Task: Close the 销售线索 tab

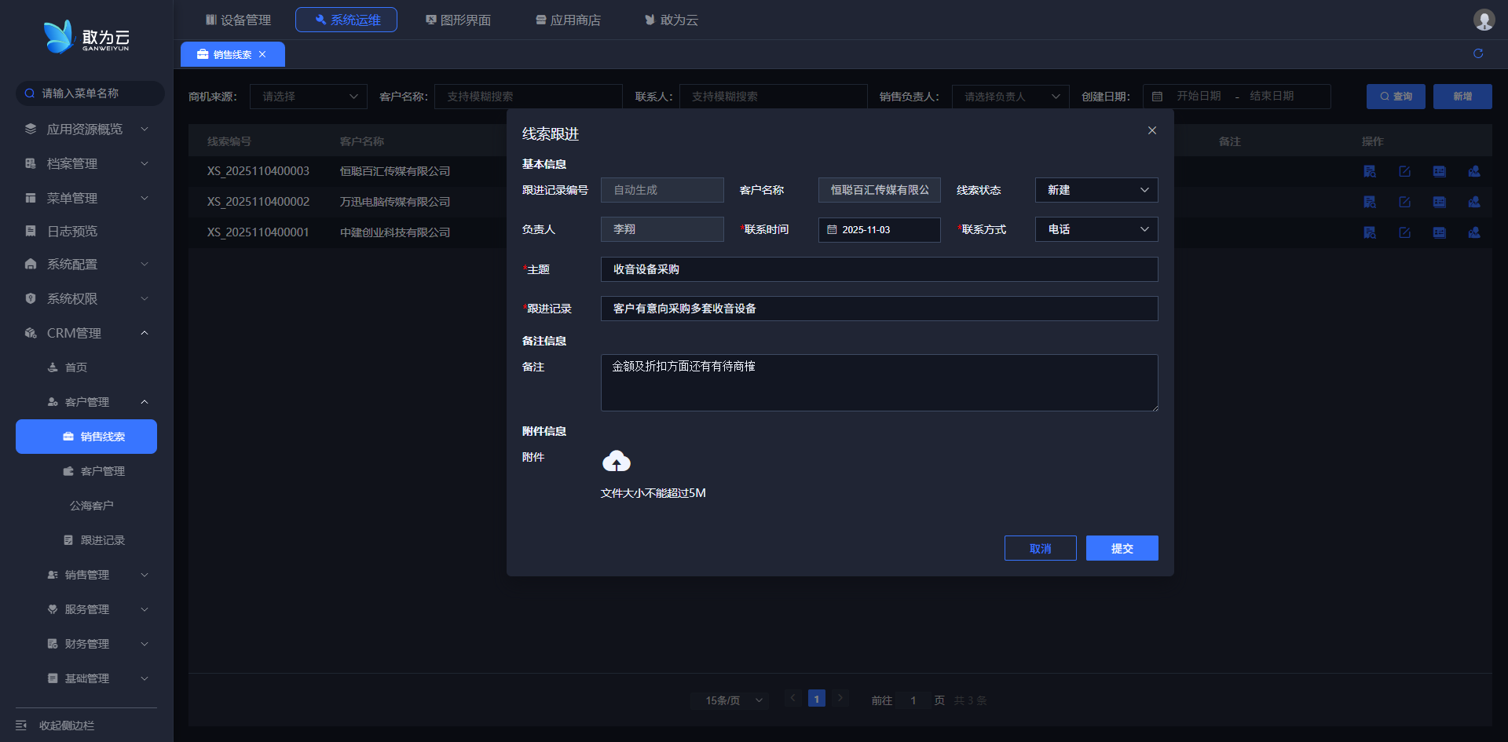Action: pos(262,54)
